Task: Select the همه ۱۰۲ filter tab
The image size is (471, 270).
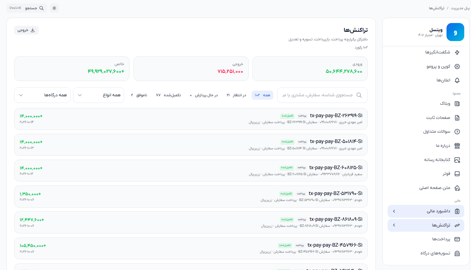Action: coord(262,95)
